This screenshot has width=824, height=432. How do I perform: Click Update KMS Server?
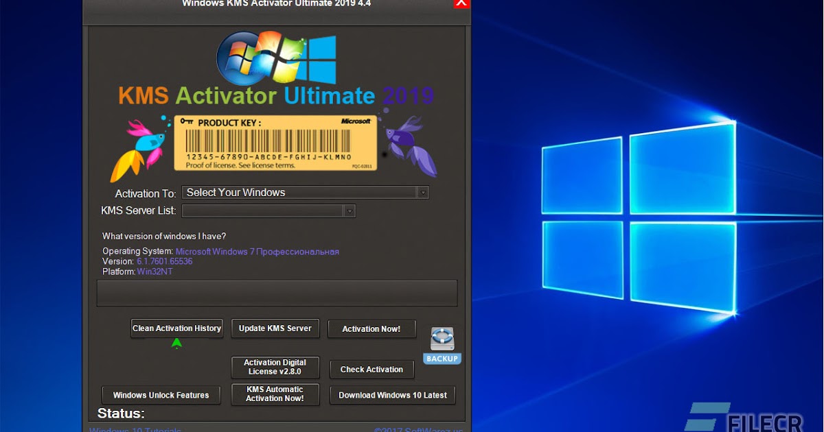click(275, 328)
